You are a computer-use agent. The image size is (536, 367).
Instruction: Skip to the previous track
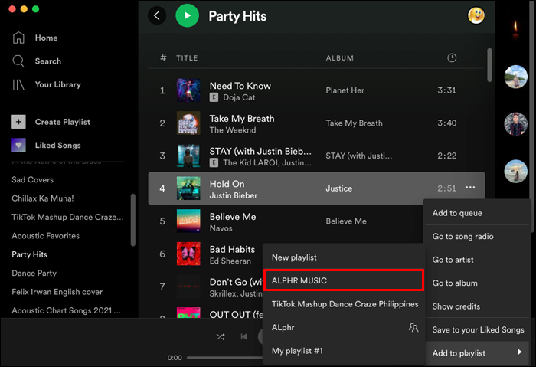[243, 336]
